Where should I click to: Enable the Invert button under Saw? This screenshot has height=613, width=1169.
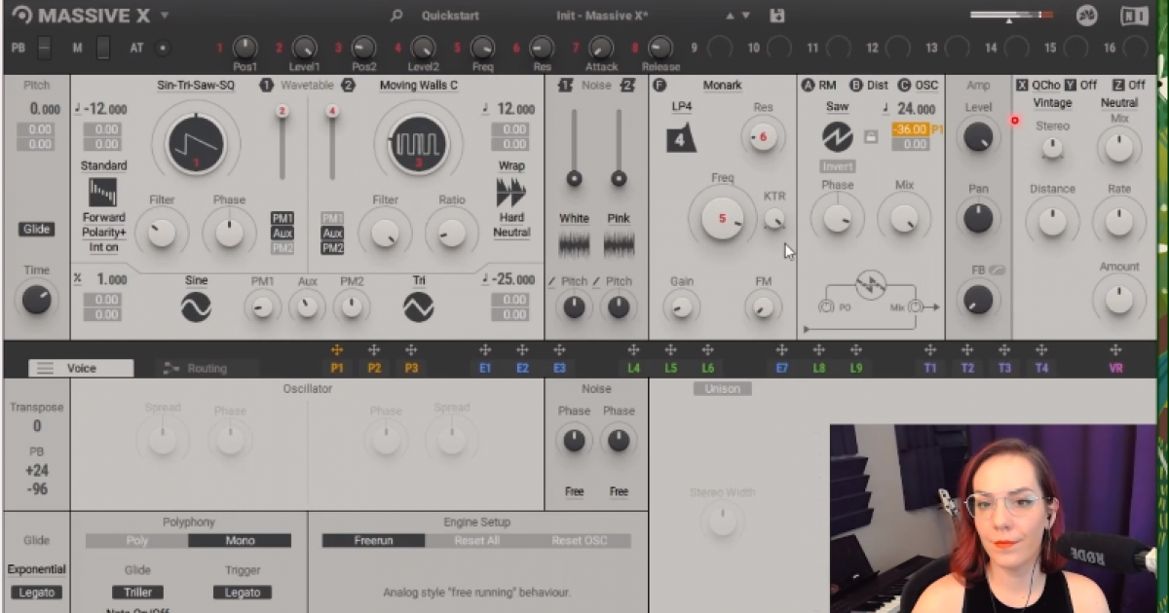pos(837,166)
